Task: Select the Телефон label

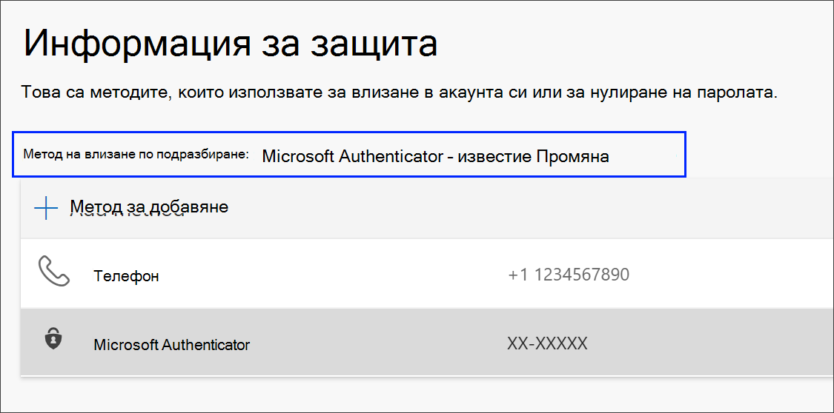Action: coord(126,276)
